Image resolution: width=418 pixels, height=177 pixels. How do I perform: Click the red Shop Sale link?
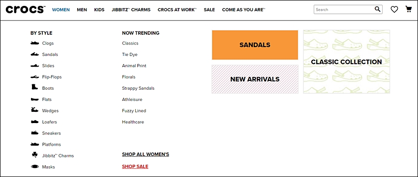[135, 167]
